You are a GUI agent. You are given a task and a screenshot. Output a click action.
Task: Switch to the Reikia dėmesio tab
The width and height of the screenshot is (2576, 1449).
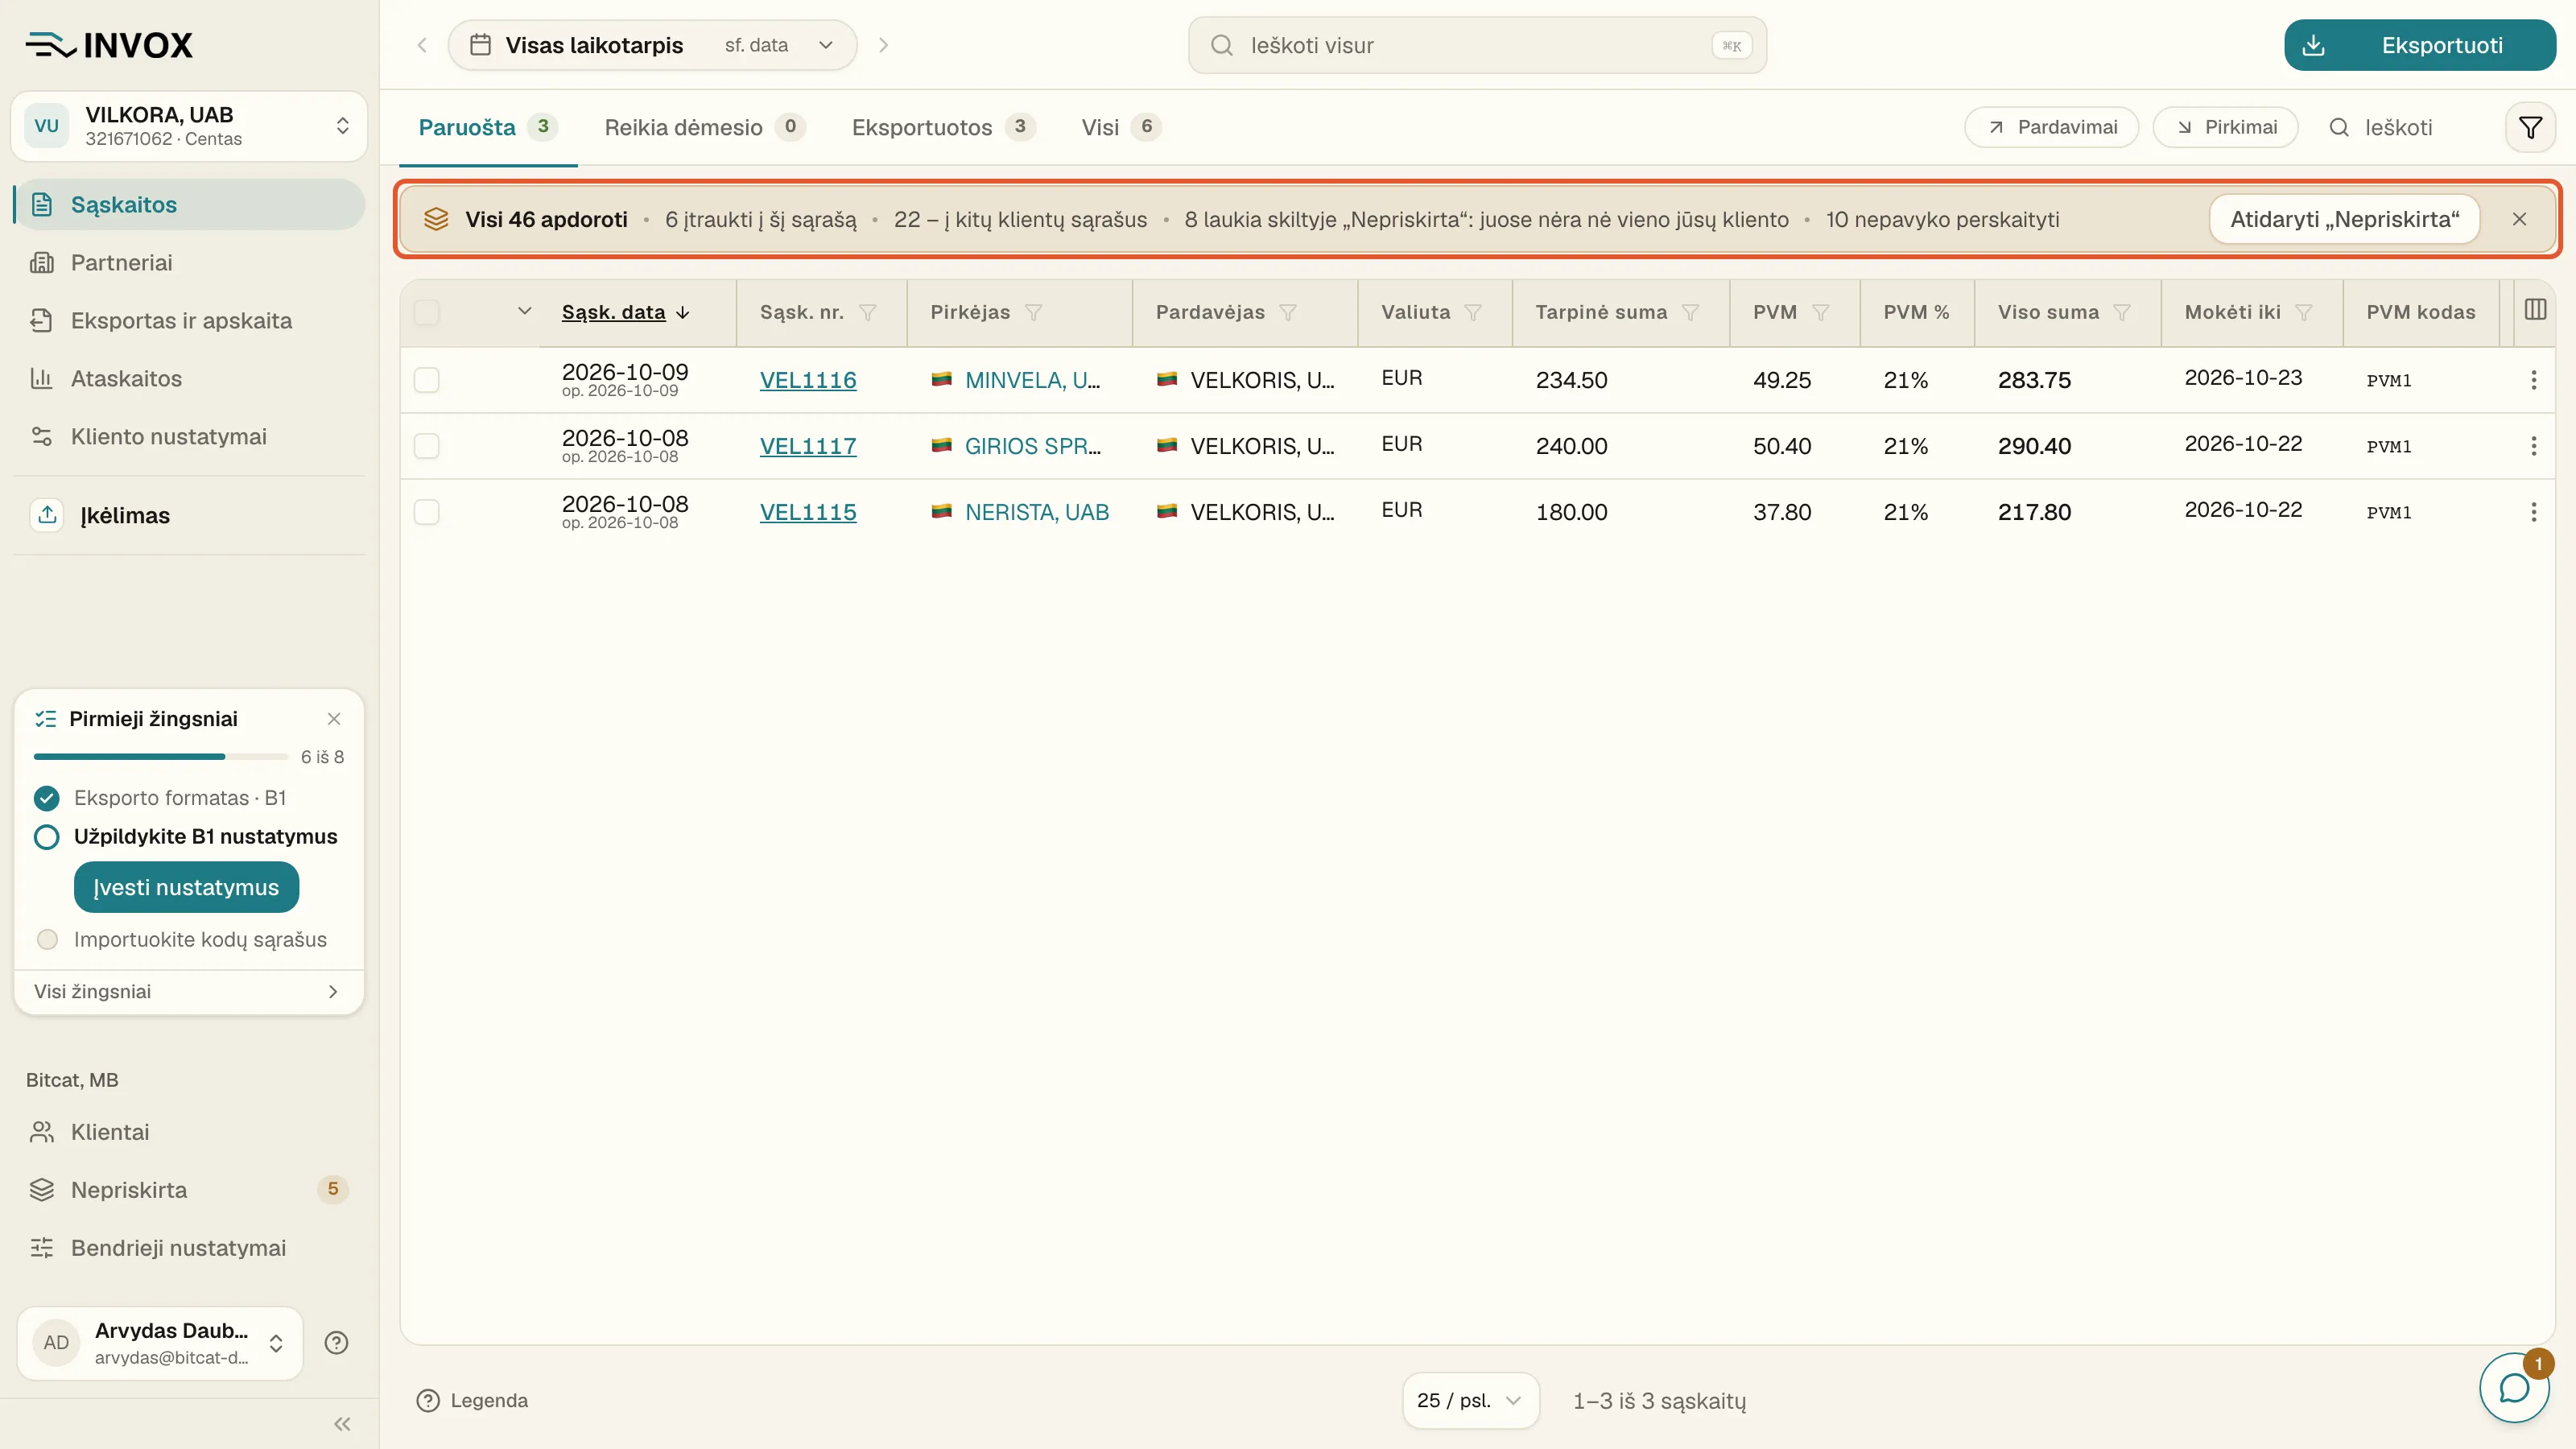704,127
